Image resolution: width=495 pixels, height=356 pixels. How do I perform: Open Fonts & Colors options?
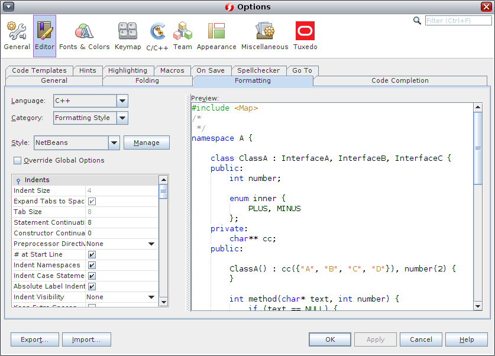click(x=85, y=35)
